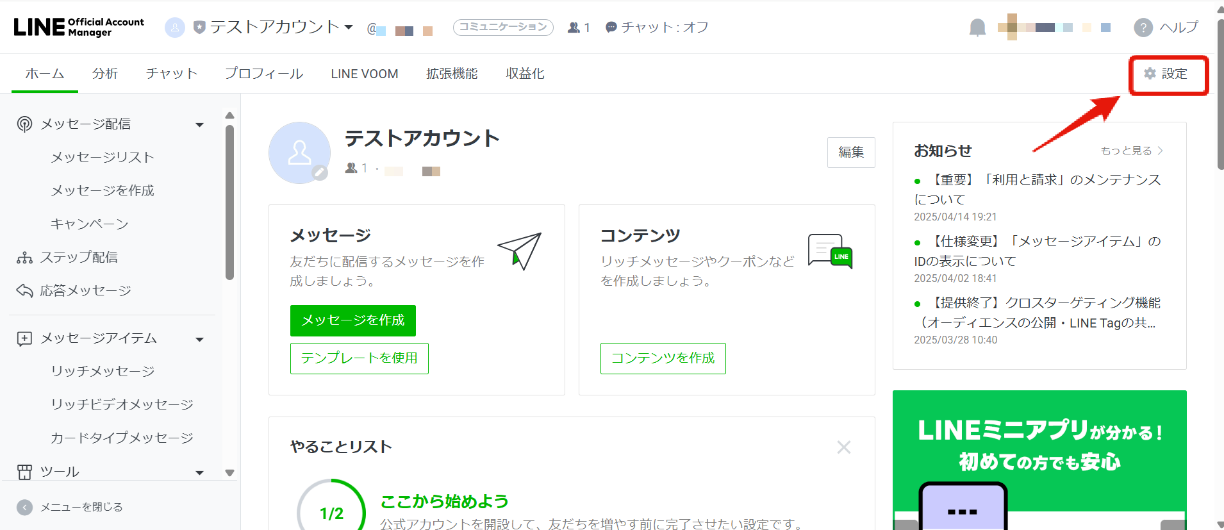This screenshot has width=1224, height=530.
Task: Click the sidebar scrollbar thumb
Action: 229,203
